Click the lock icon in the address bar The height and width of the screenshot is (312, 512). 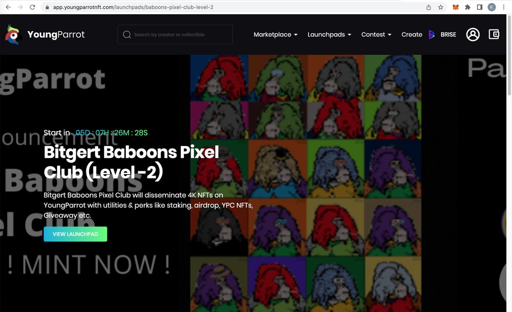[x=47, y=7]
